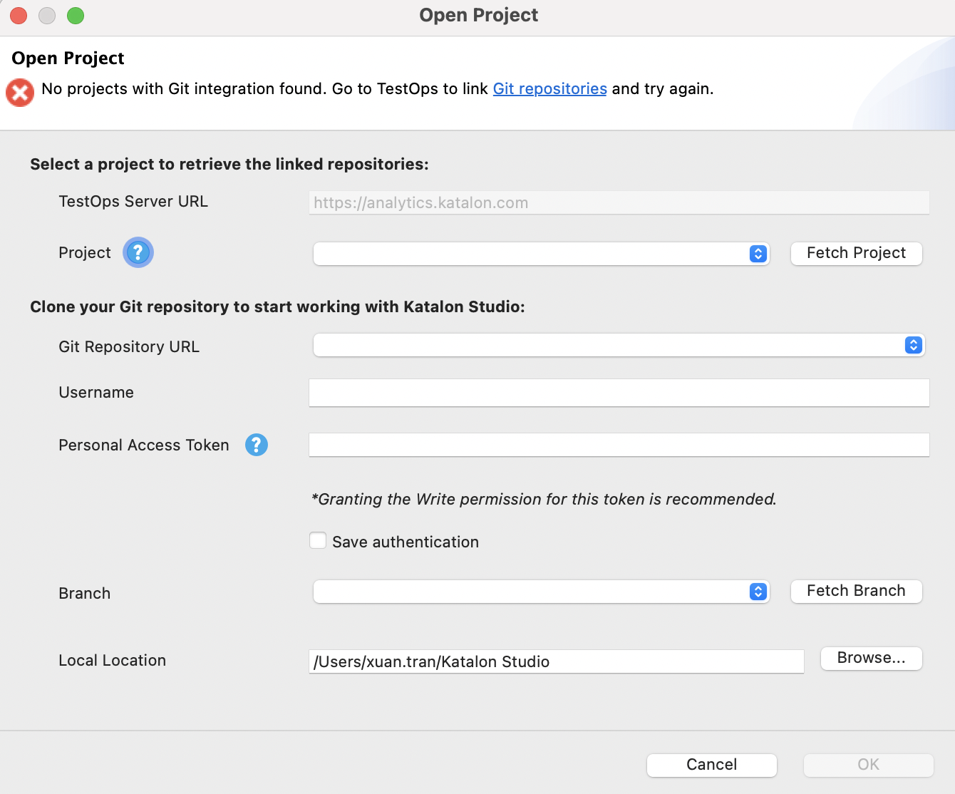Click the Write permission recommendation note
Image resolution: width=955 pixels, height=794 pixels.
pos(544,499)
